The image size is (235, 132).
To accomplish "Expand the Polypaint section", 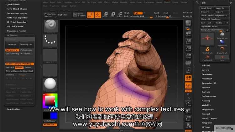I will (207, 123).
